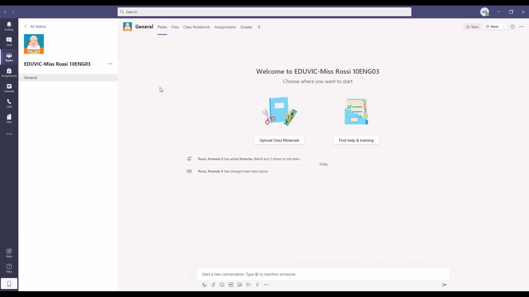Image resolution: width=529 pixels, height=297 pixels.
Task: Open the Apps store
Action: [x=9, y=253]
